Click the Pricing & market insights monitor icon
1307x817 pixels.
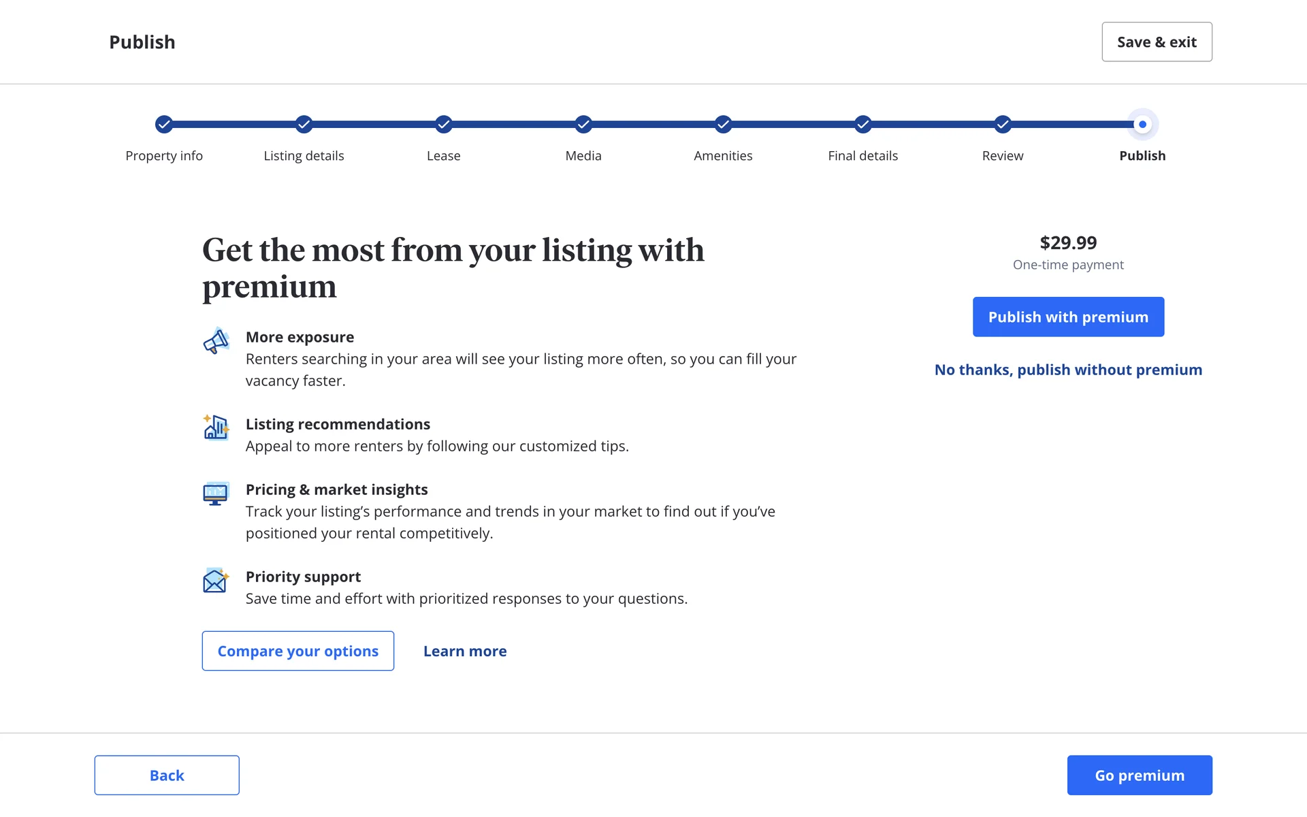pyautogui.click(x=216, y=493)
